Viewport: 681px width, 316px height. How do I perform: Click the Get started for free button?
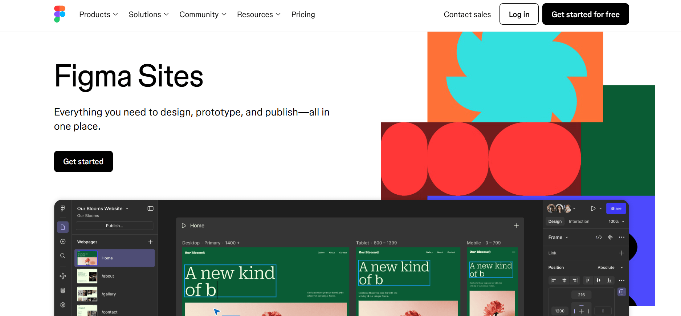point(585,14)
